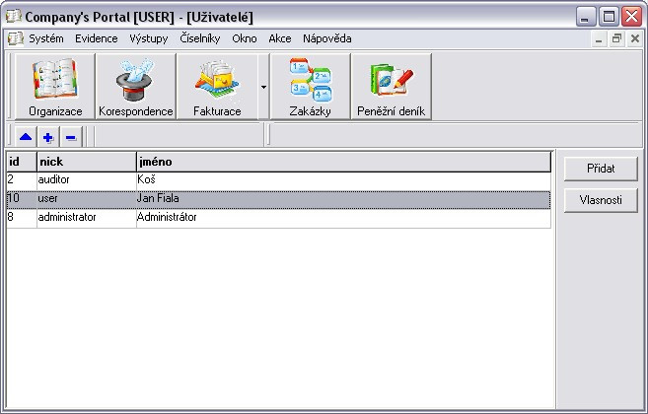Close the inner Uživatelé child window
Image resolution: width=648 pixels, height=414 pixels.
pyautogui.click(x=635, y=39)
